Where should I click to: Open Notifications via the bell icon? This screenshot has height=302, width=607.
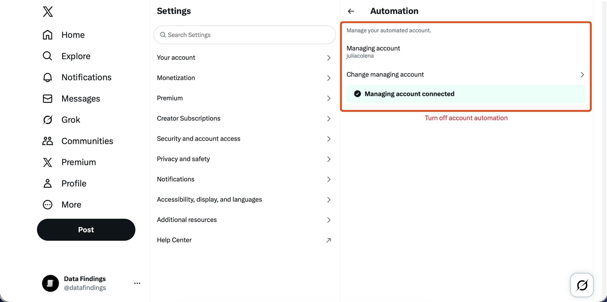[x=48, y=77]
